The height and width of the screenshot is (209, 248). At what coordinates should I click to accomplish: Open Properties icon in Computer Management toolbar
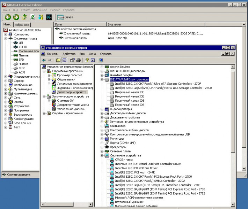pos(72,60)
